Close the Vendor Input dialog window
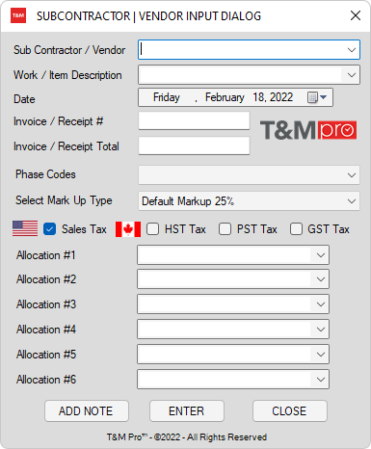Image resolution: width=371 pixels, height=449 pixels. (x=356, y=15)
